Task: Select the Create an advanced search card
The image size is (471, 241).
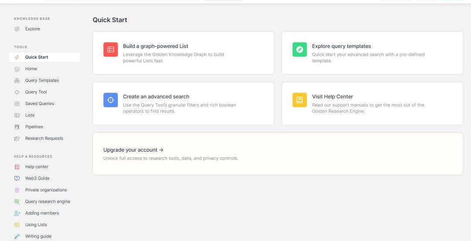Action: pos(183,104)
